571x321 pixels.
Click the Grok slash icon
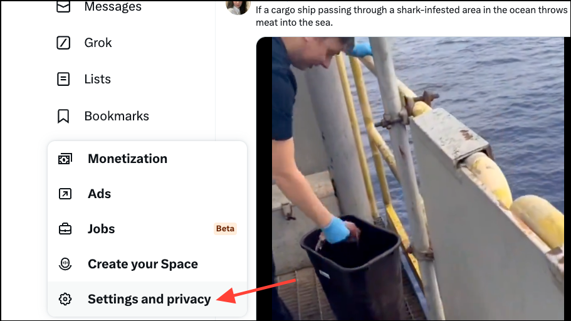[x=63, y=43]
